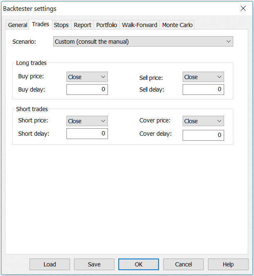Select the Walk-Forward tab
This screenshot has width=254, height=276.
coord(139,25)
